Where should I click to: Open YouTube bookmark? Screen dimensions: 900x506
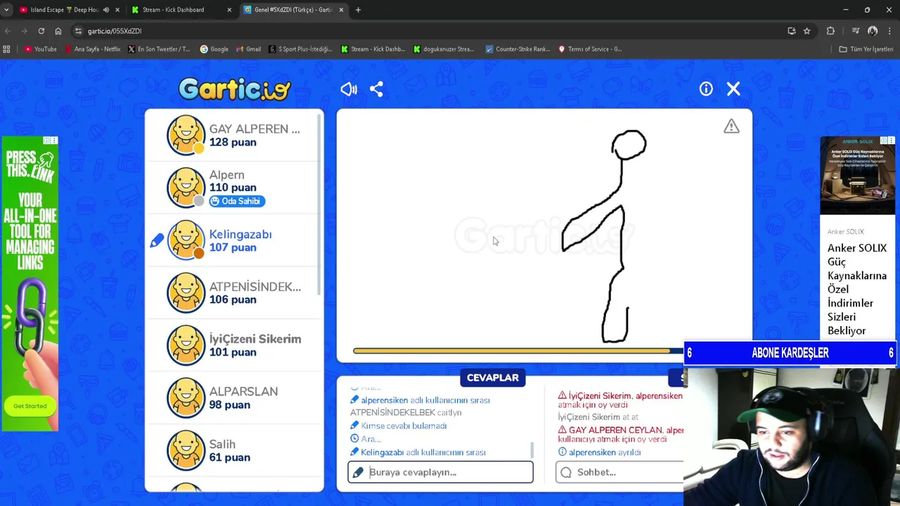pos(40,49)
